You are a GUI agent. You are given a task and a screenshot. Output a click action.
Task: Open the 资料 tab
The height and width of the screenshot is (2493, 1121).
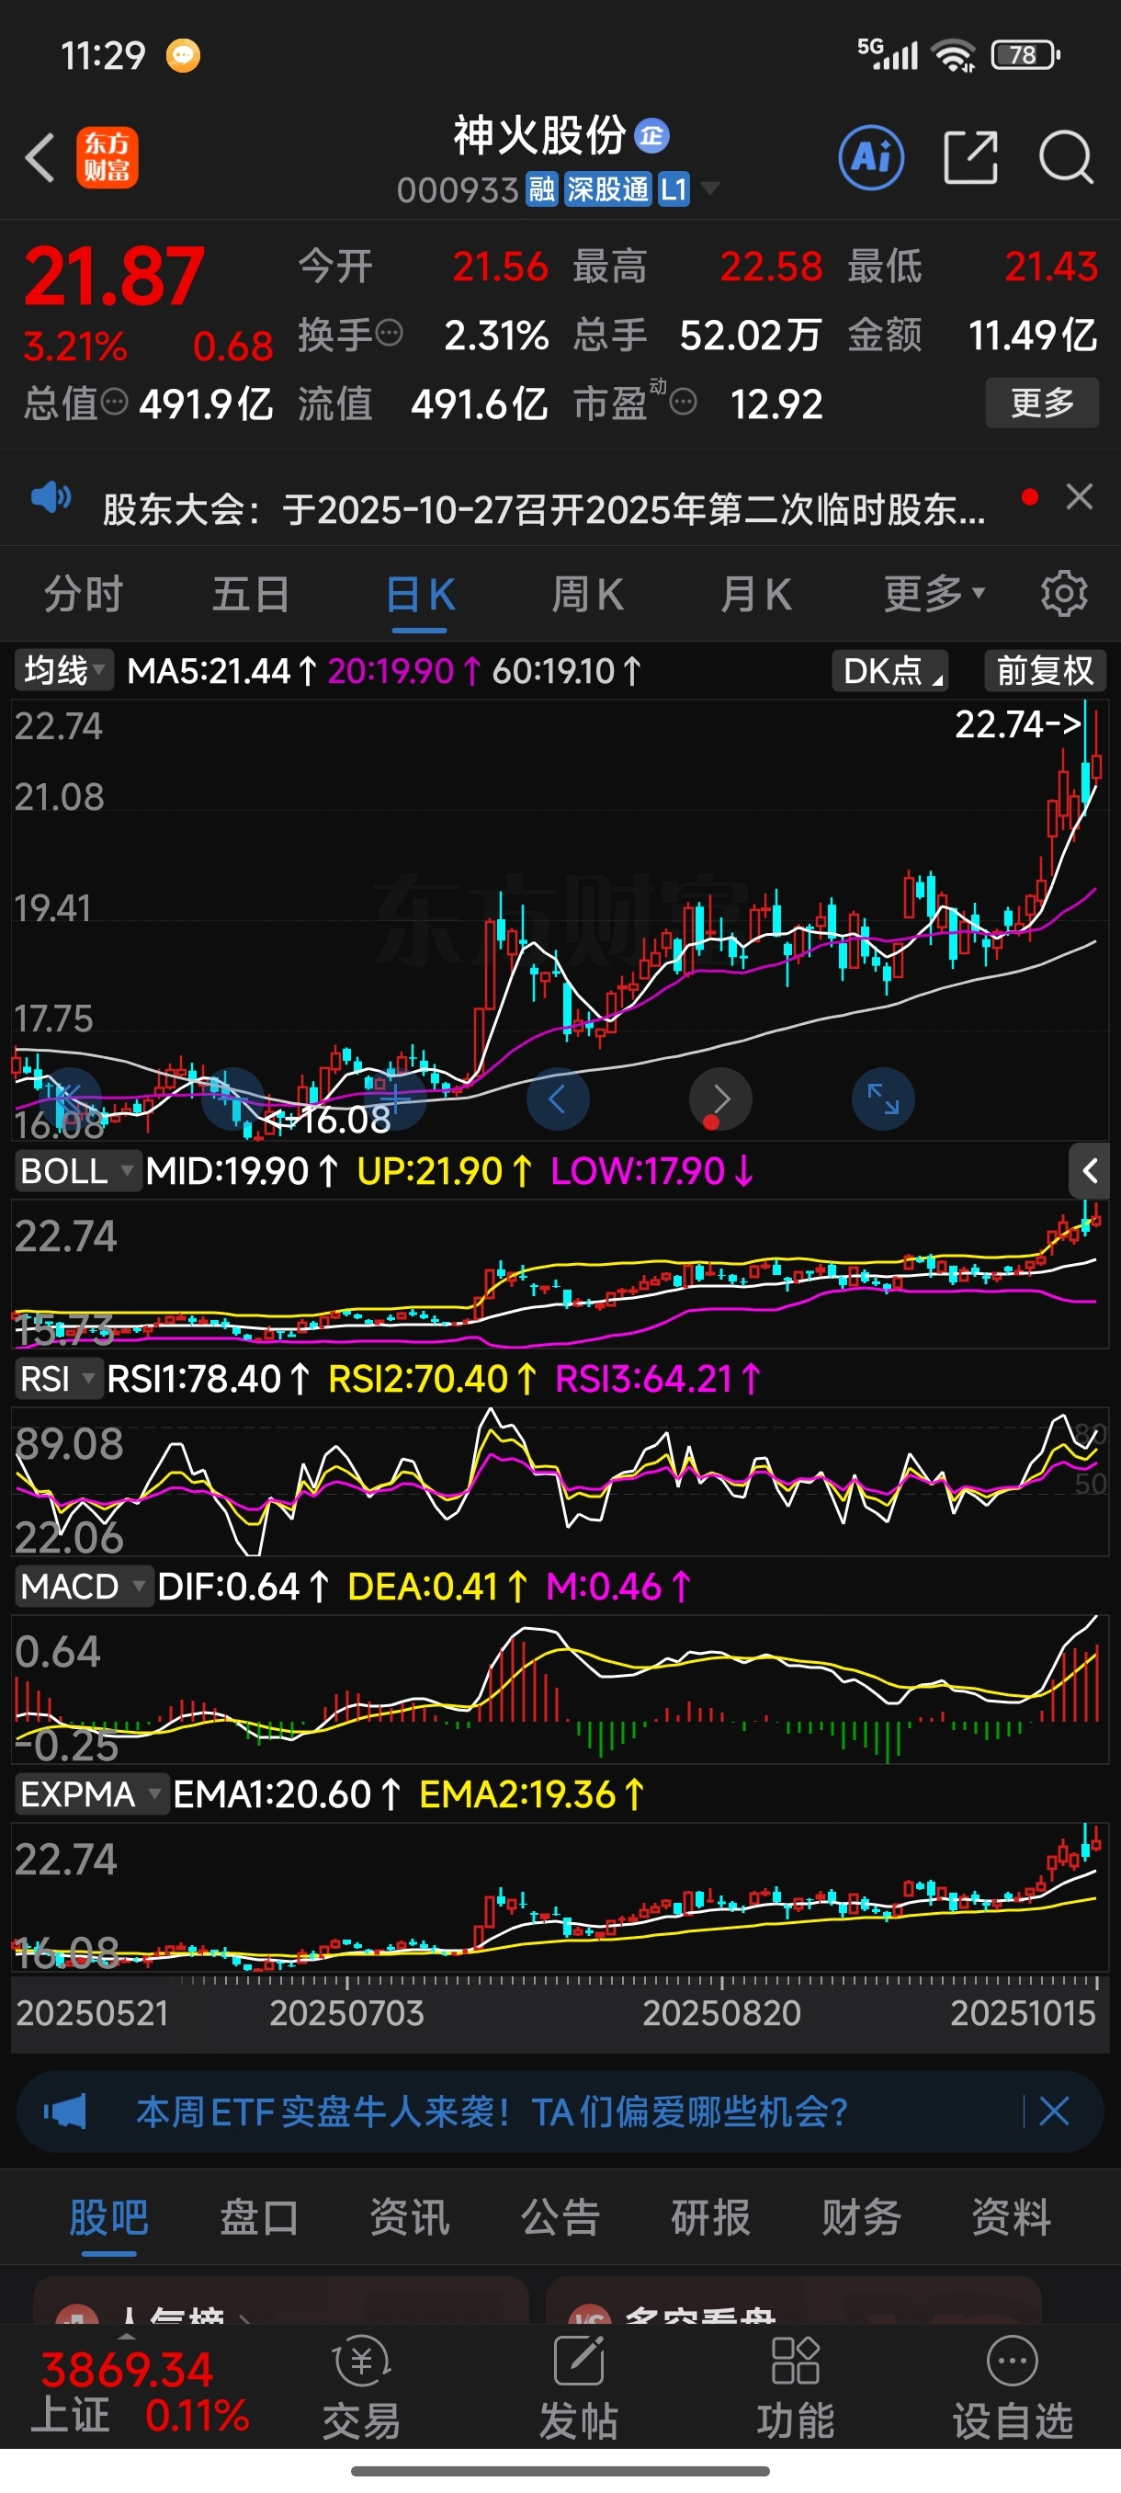point(1012,2216)
